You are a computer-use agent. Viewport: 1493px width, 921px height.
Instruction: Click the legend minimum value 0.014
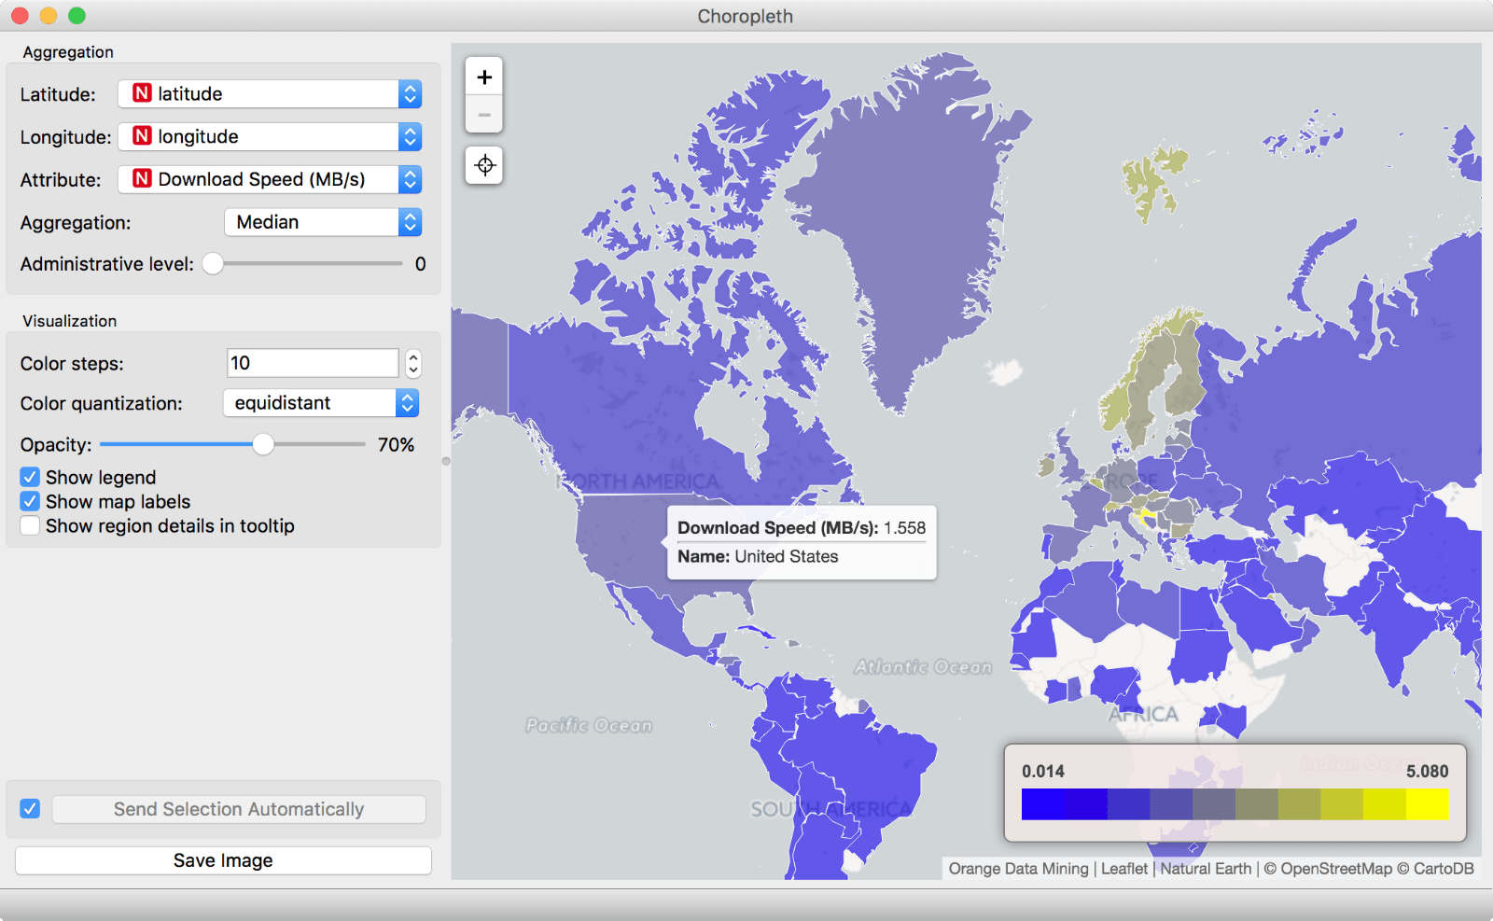coord(1043,772)
